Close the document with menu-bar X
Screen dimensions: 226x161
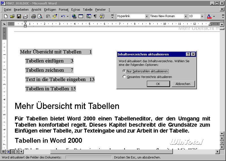point(222,9)
